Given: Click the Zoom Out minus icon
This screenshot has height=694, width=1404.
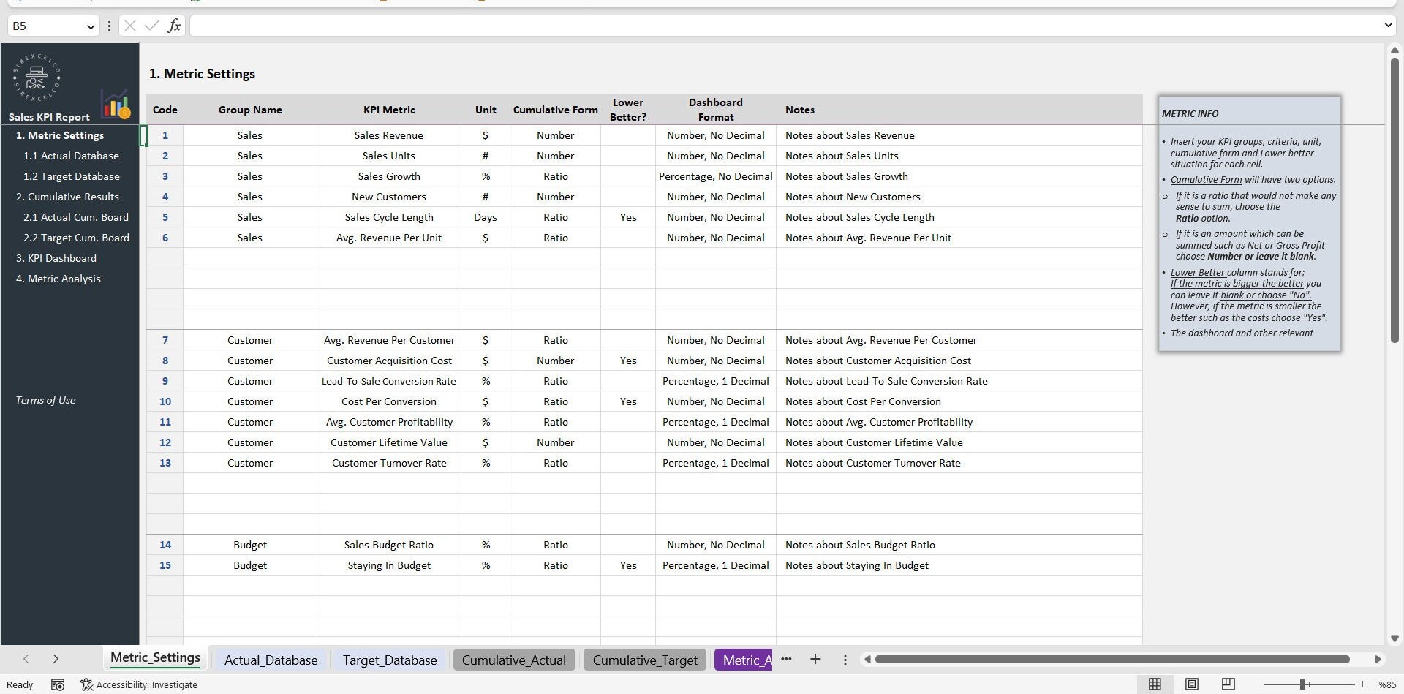Looking at the screenshot, I should pyautogui.click(x=1256, y=684).
